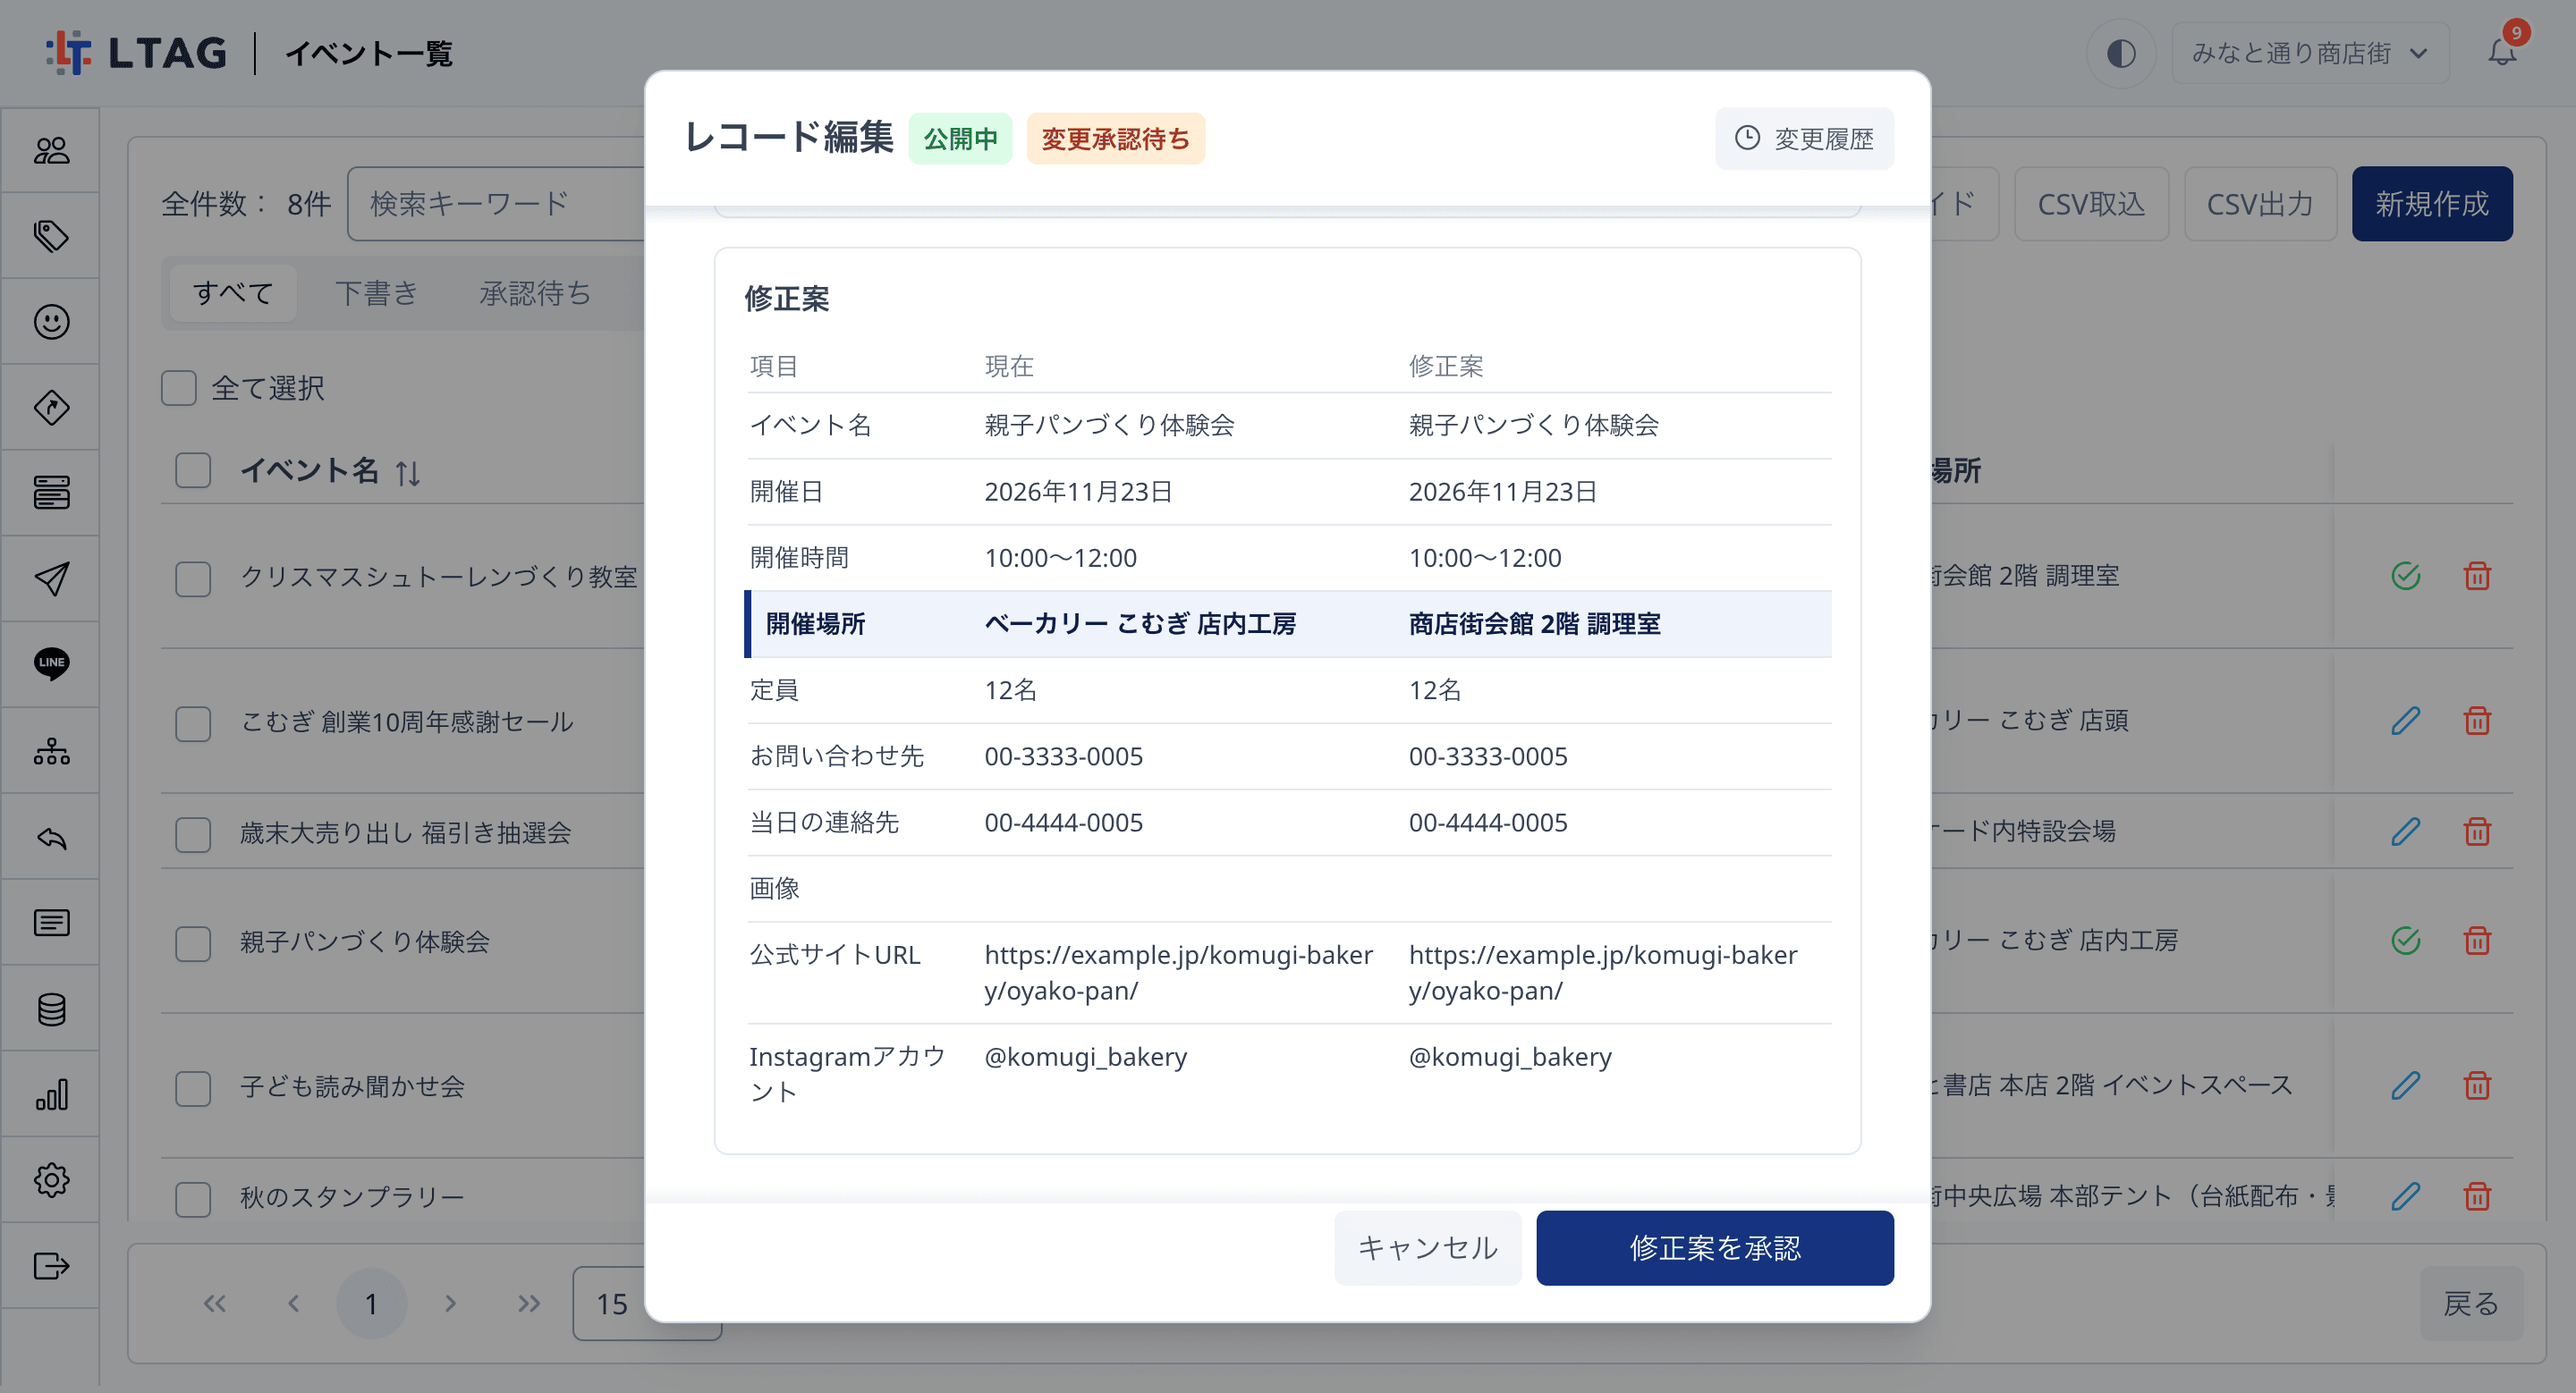
Task: Select the highlighted 開催場所 diff row
Action: coord(1288,623)
